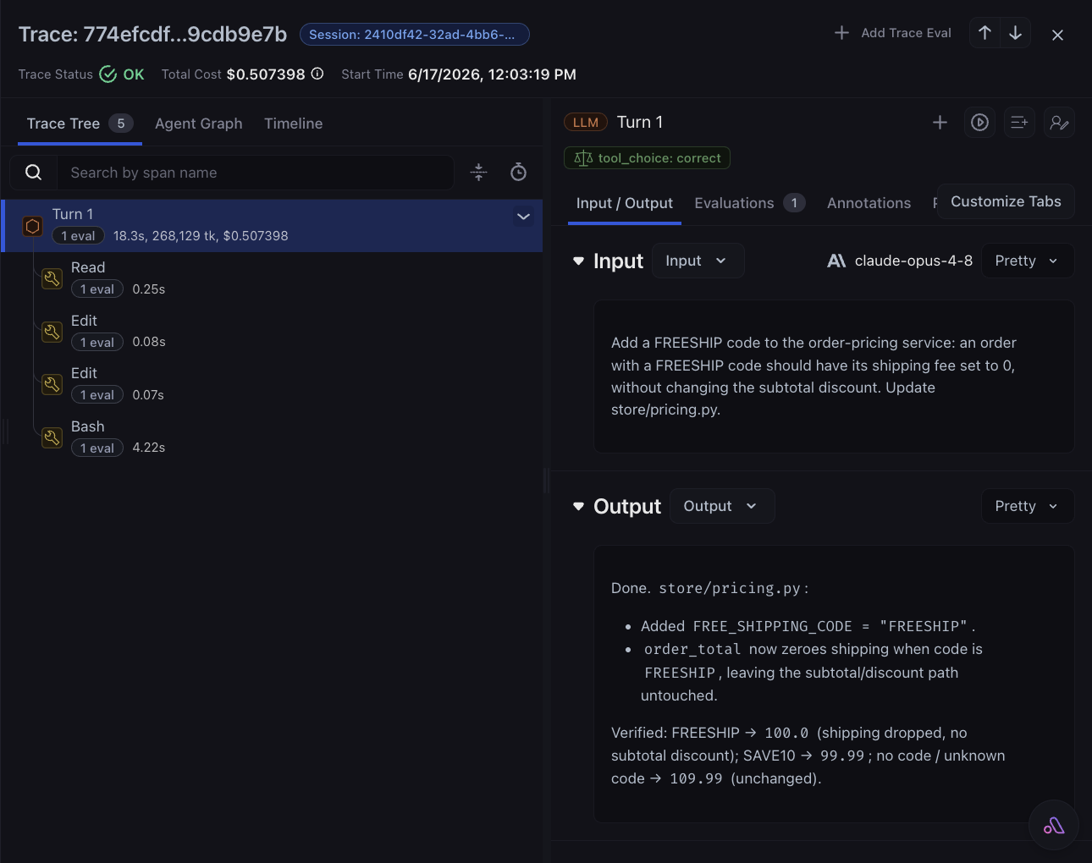
Task: Click the tool_choice: correct eval badge
Action: tap(647, 158)
